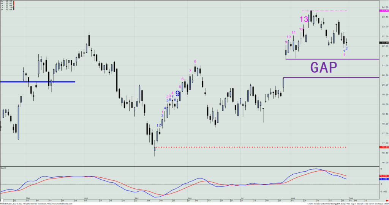389x205 pixels.
Task: Click the red 0.552 MACD value label
Action: coord(384,176)
